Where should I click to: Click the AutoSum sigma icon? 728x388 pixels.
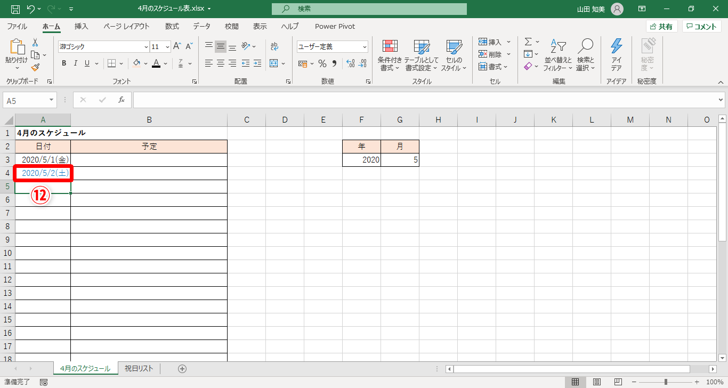click(528, 42)
